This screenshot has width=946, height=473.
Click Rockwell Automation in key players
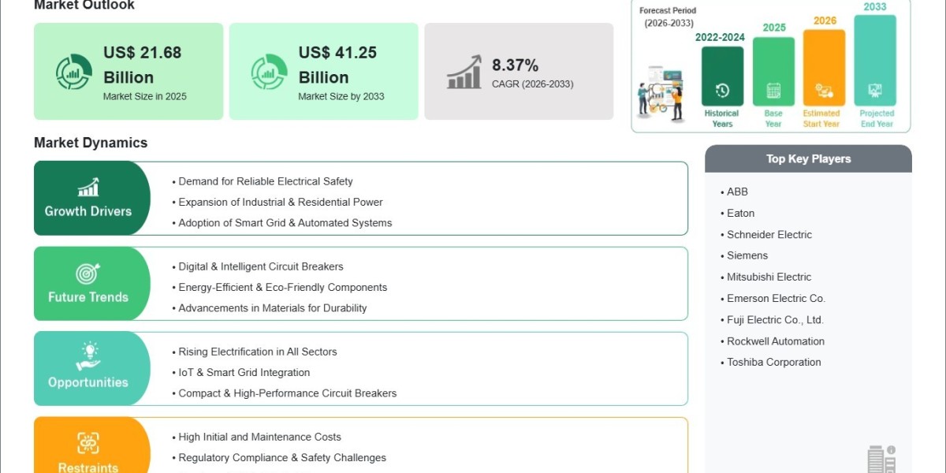[x=776, y=341]
